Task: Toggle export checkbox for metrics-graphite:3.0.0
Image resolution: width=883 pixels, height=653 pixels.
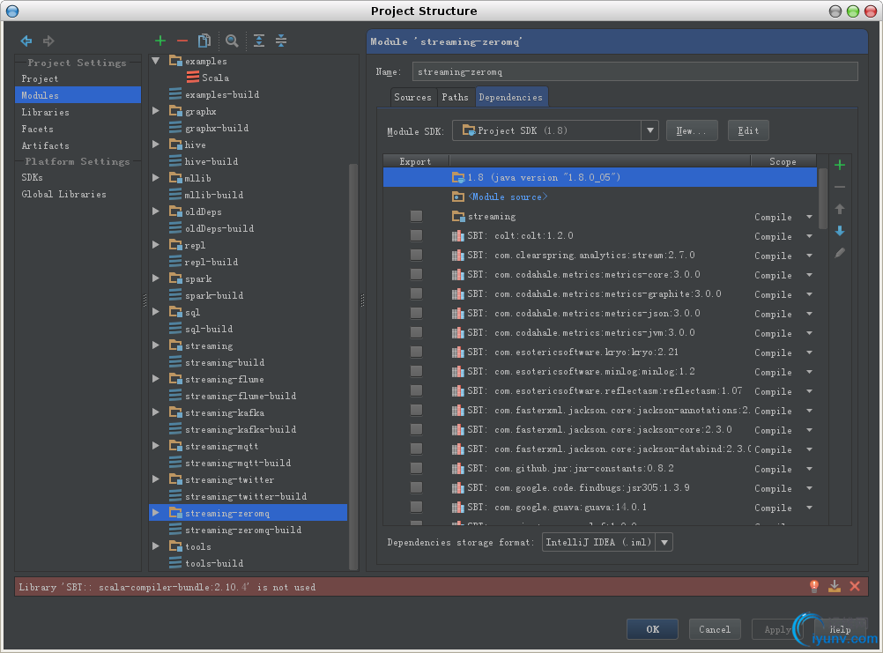Action: click(x=416, y=293)
